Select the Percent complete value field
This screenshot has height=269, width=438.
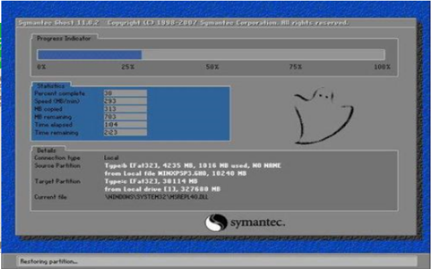[x=124, y=94]
